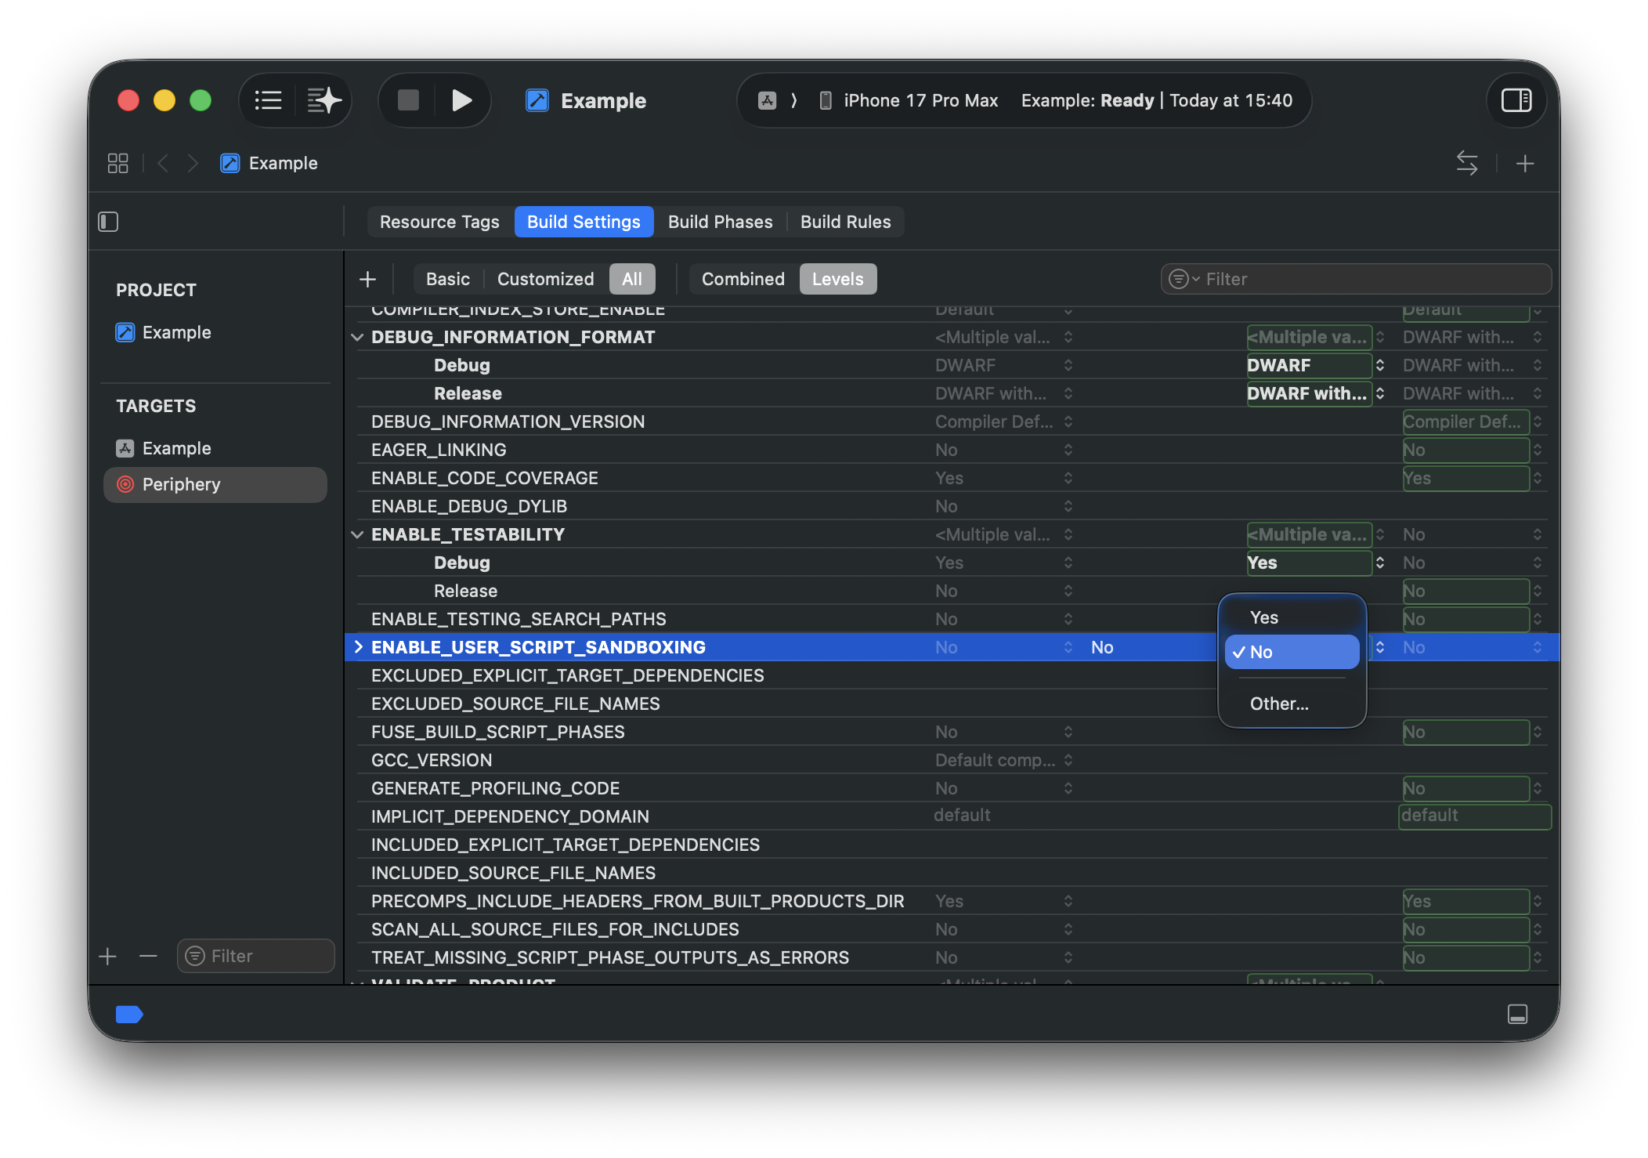This screenshot has width=1648, height=1158.
Task: Click the sparkle coding assistant icon
Action: point(323,100)
